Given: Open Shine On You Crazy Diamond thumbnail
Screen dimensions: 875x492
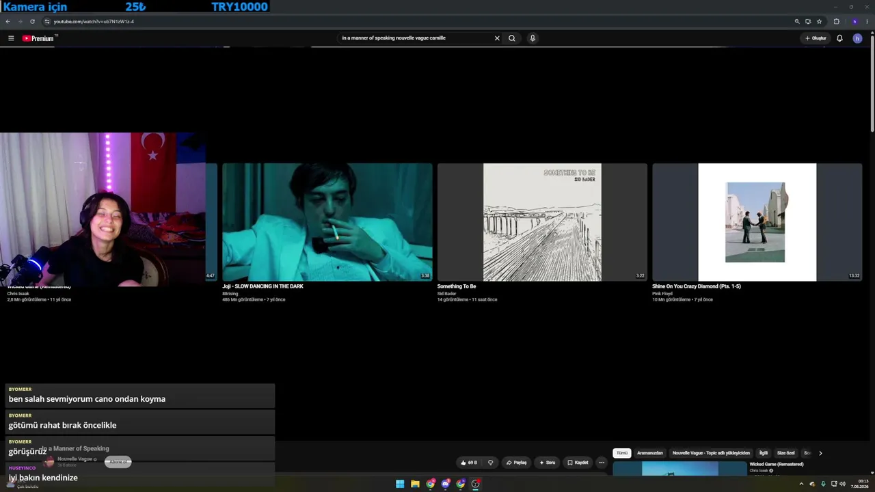Looking at the screenshot, I should coord(757,222).
